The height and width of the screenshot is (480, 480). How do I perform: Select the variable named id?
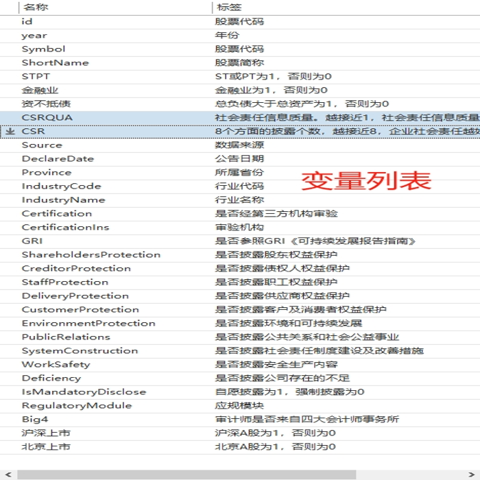(27, 21)
